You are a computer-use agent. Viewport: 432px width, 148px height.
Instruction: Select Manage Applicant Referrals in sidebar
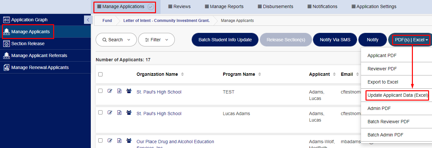45,55
